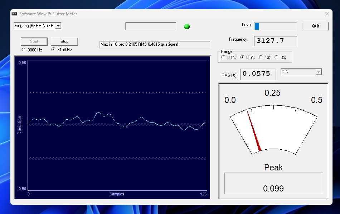Choose the 3% range option
Image resolution: width=340 pixels, height=214 pixels.
tap(276, 57)
